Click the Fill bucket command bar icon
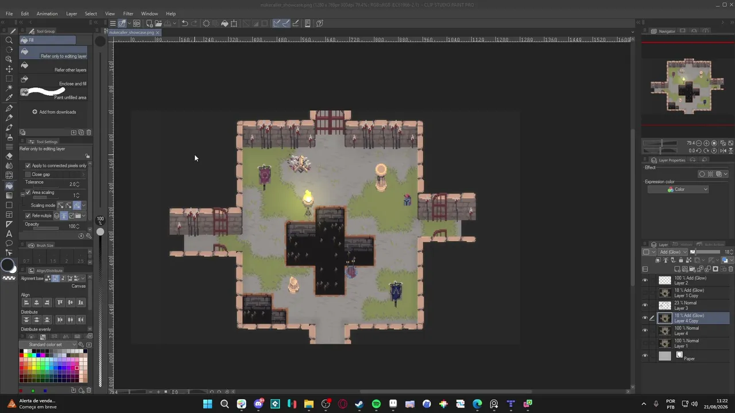 point(225,24)
